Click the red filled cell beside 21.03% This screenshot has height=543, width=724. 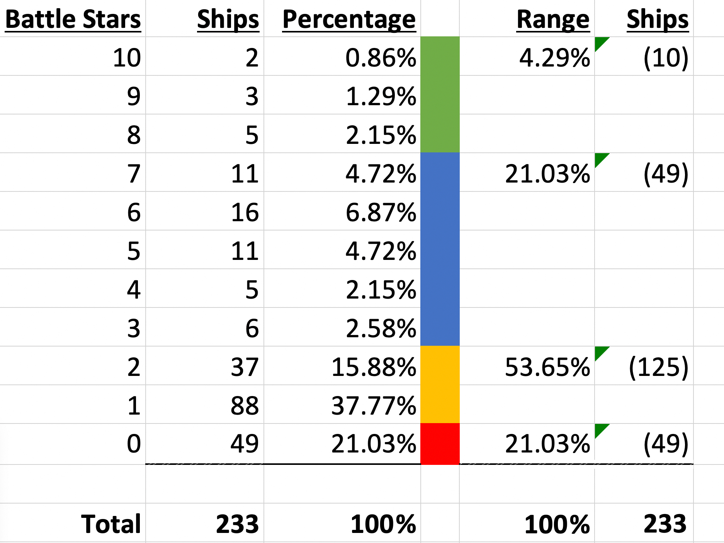440,444
